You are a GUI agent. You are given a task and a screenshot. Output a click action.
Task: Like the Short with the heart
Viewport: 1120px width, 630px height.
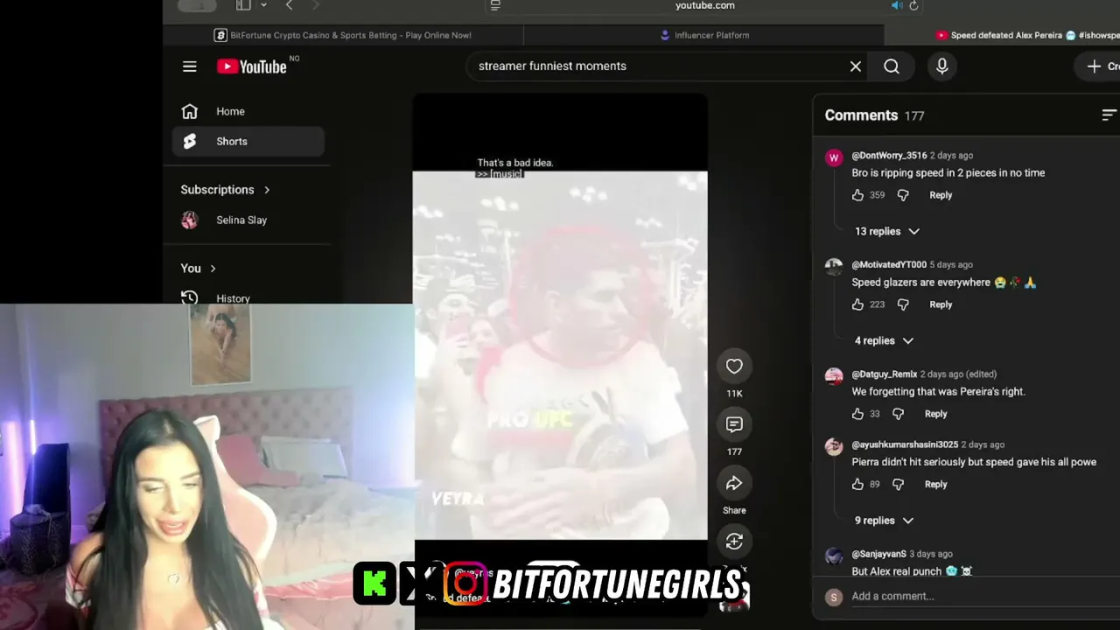(734, 367)
